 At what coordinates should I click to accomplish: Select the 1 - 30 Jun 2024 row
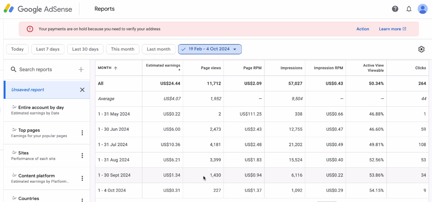pyautogui.click(x=262, y=129)
